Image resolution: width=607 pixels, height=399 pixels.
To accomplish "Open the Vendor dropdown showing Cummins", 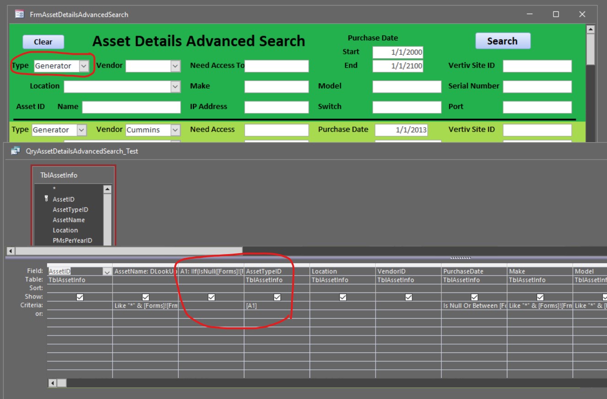I will click(175, 130).
